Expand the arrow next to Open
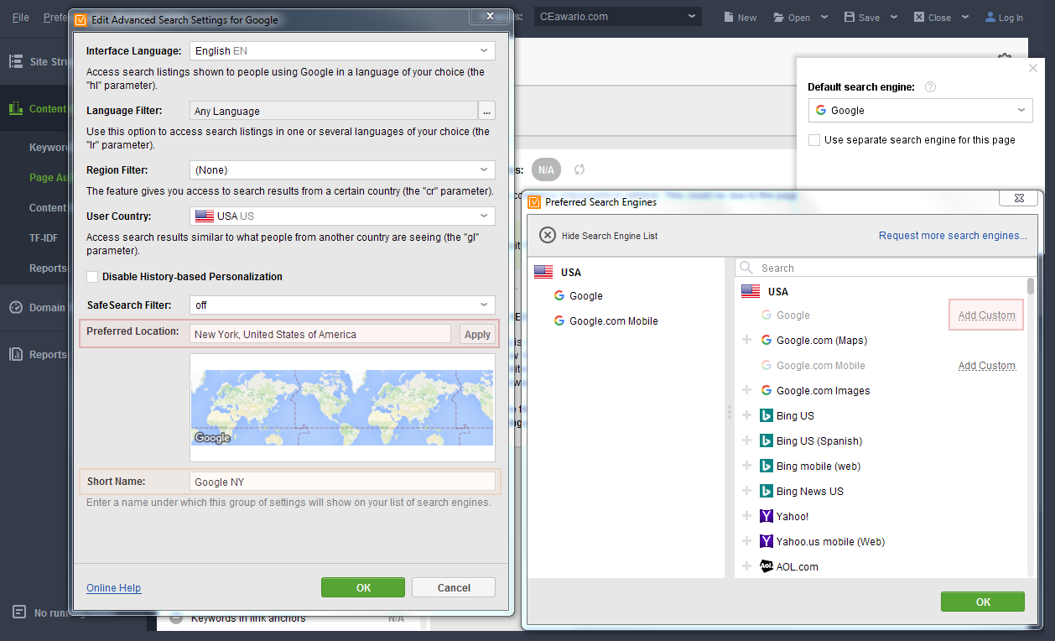Image resolution: width=1055 pixels, height=641 pixels. (824, 17)
